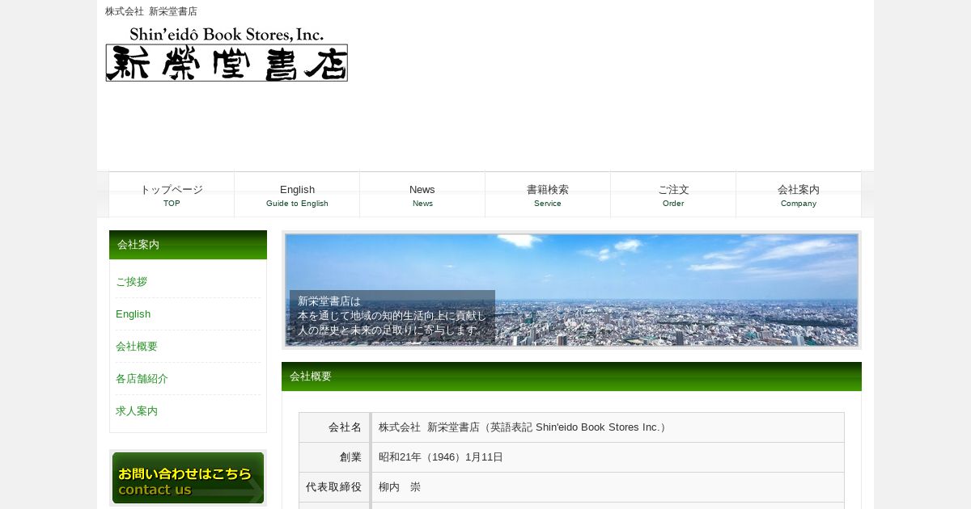Open the 会社概要 sidebar link

[x=137, y=347]
